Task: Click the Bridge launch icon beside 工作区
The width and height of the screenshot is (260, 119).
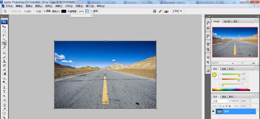Action: (x=166, y=11)
